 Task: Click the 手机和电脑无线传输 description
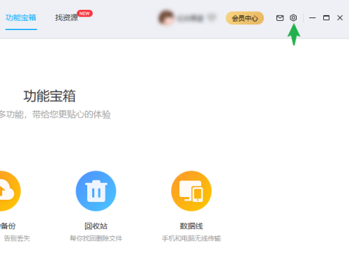coord(191,238)
